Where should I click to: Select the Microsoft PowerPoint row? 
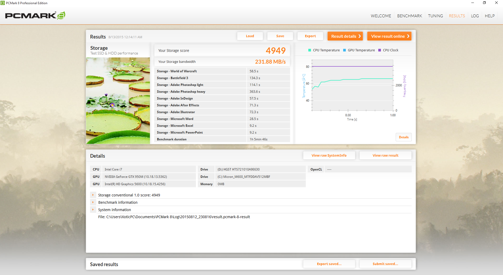click(x=222, y=133)
